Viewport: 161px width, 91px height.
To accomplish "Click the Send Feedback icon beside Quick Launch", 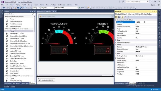I will (123, 2).
